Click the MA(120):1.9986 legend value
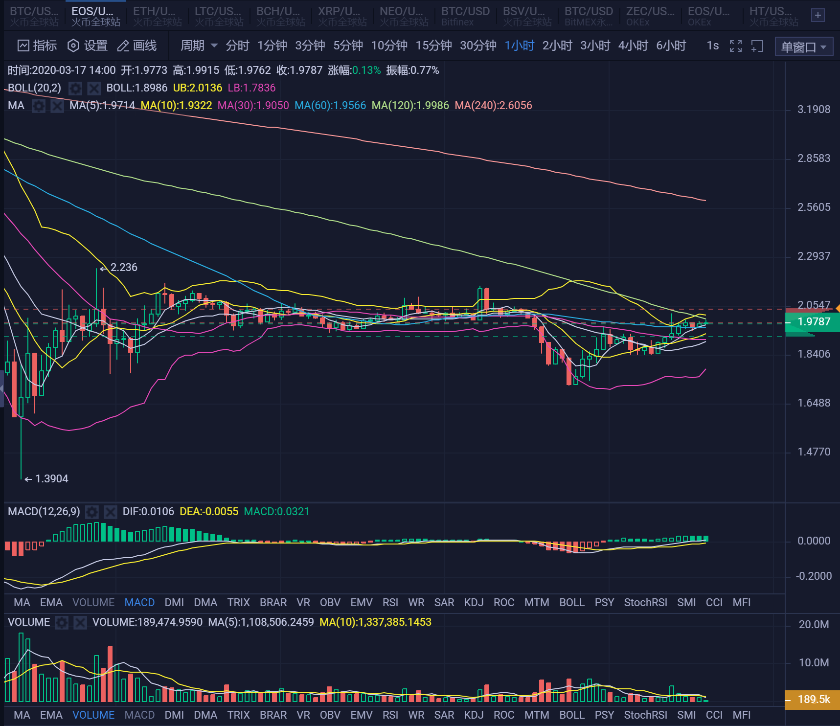 click(410, 106)
